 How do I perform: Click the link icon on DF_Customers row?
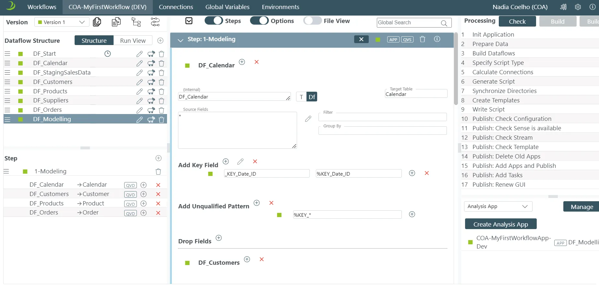pyautogui.click(x=151, y=82)
